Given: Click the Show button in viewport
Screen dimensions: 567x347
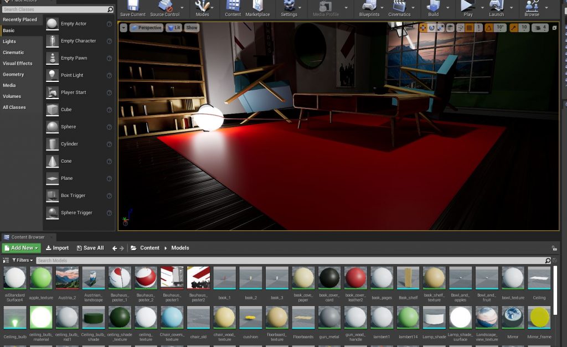Looking at the screenshot, I should pyautogui.click(x=192, y=28).
